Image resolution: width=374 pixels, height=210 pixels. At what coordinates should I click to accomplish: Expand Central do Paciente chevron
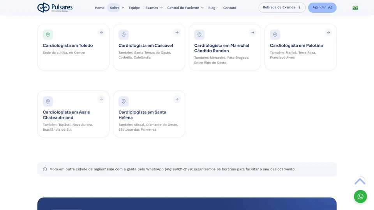point(202,8)
